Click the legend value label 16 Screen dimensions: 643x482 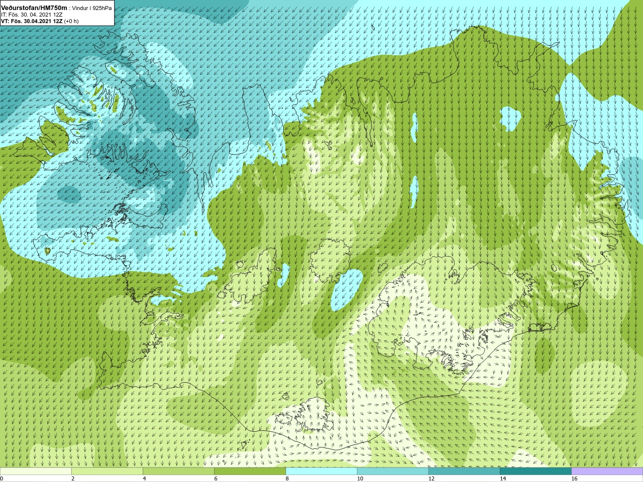click(574, 478)
